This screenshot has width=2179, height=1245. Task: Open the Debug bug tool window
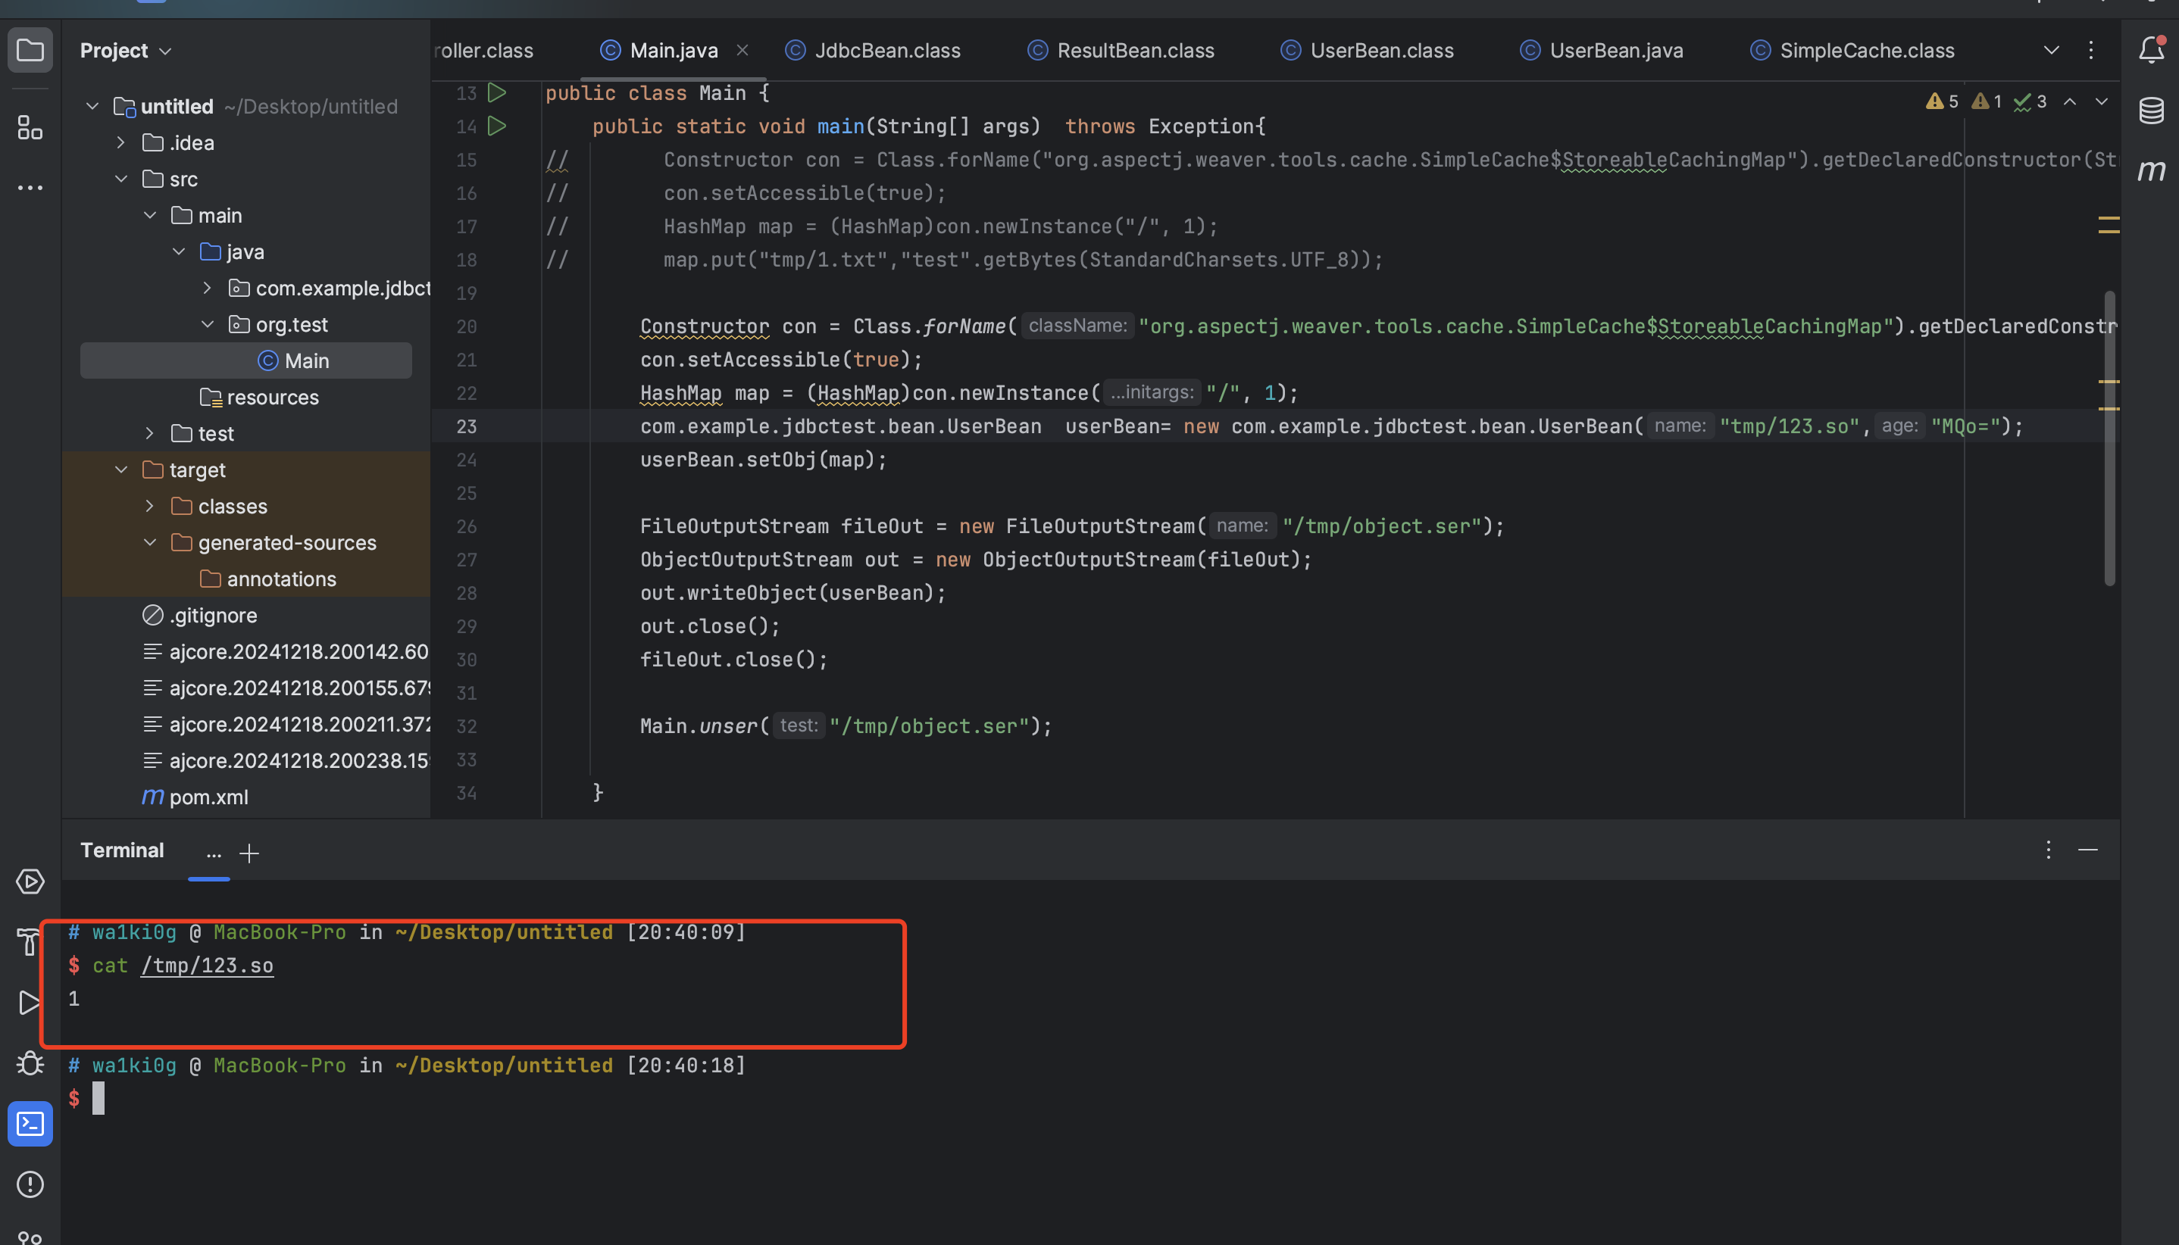click(x=30, y=1062)
